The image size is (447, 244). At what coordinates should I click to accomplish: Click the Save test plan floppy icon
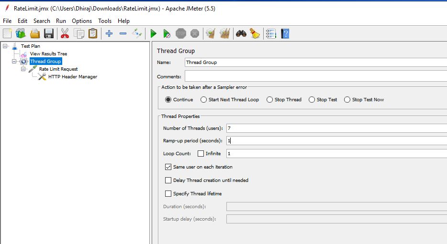[48, 33]
